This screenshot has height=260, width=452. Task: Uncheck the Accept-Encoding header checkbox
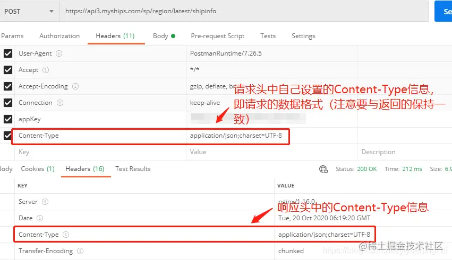click(8, 86)
